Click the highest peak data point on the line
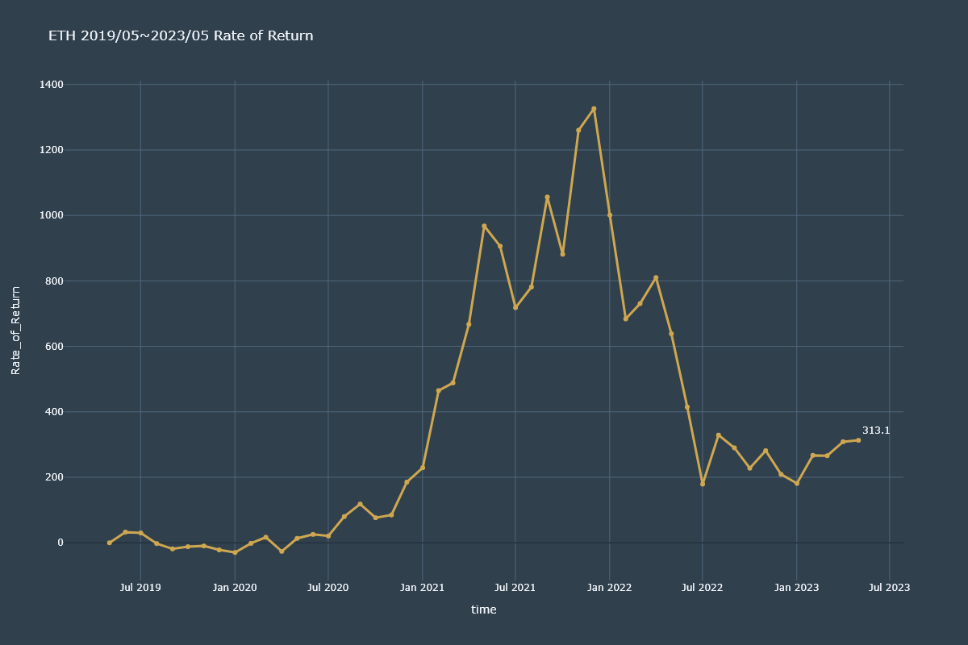 [x=594, y=109]
